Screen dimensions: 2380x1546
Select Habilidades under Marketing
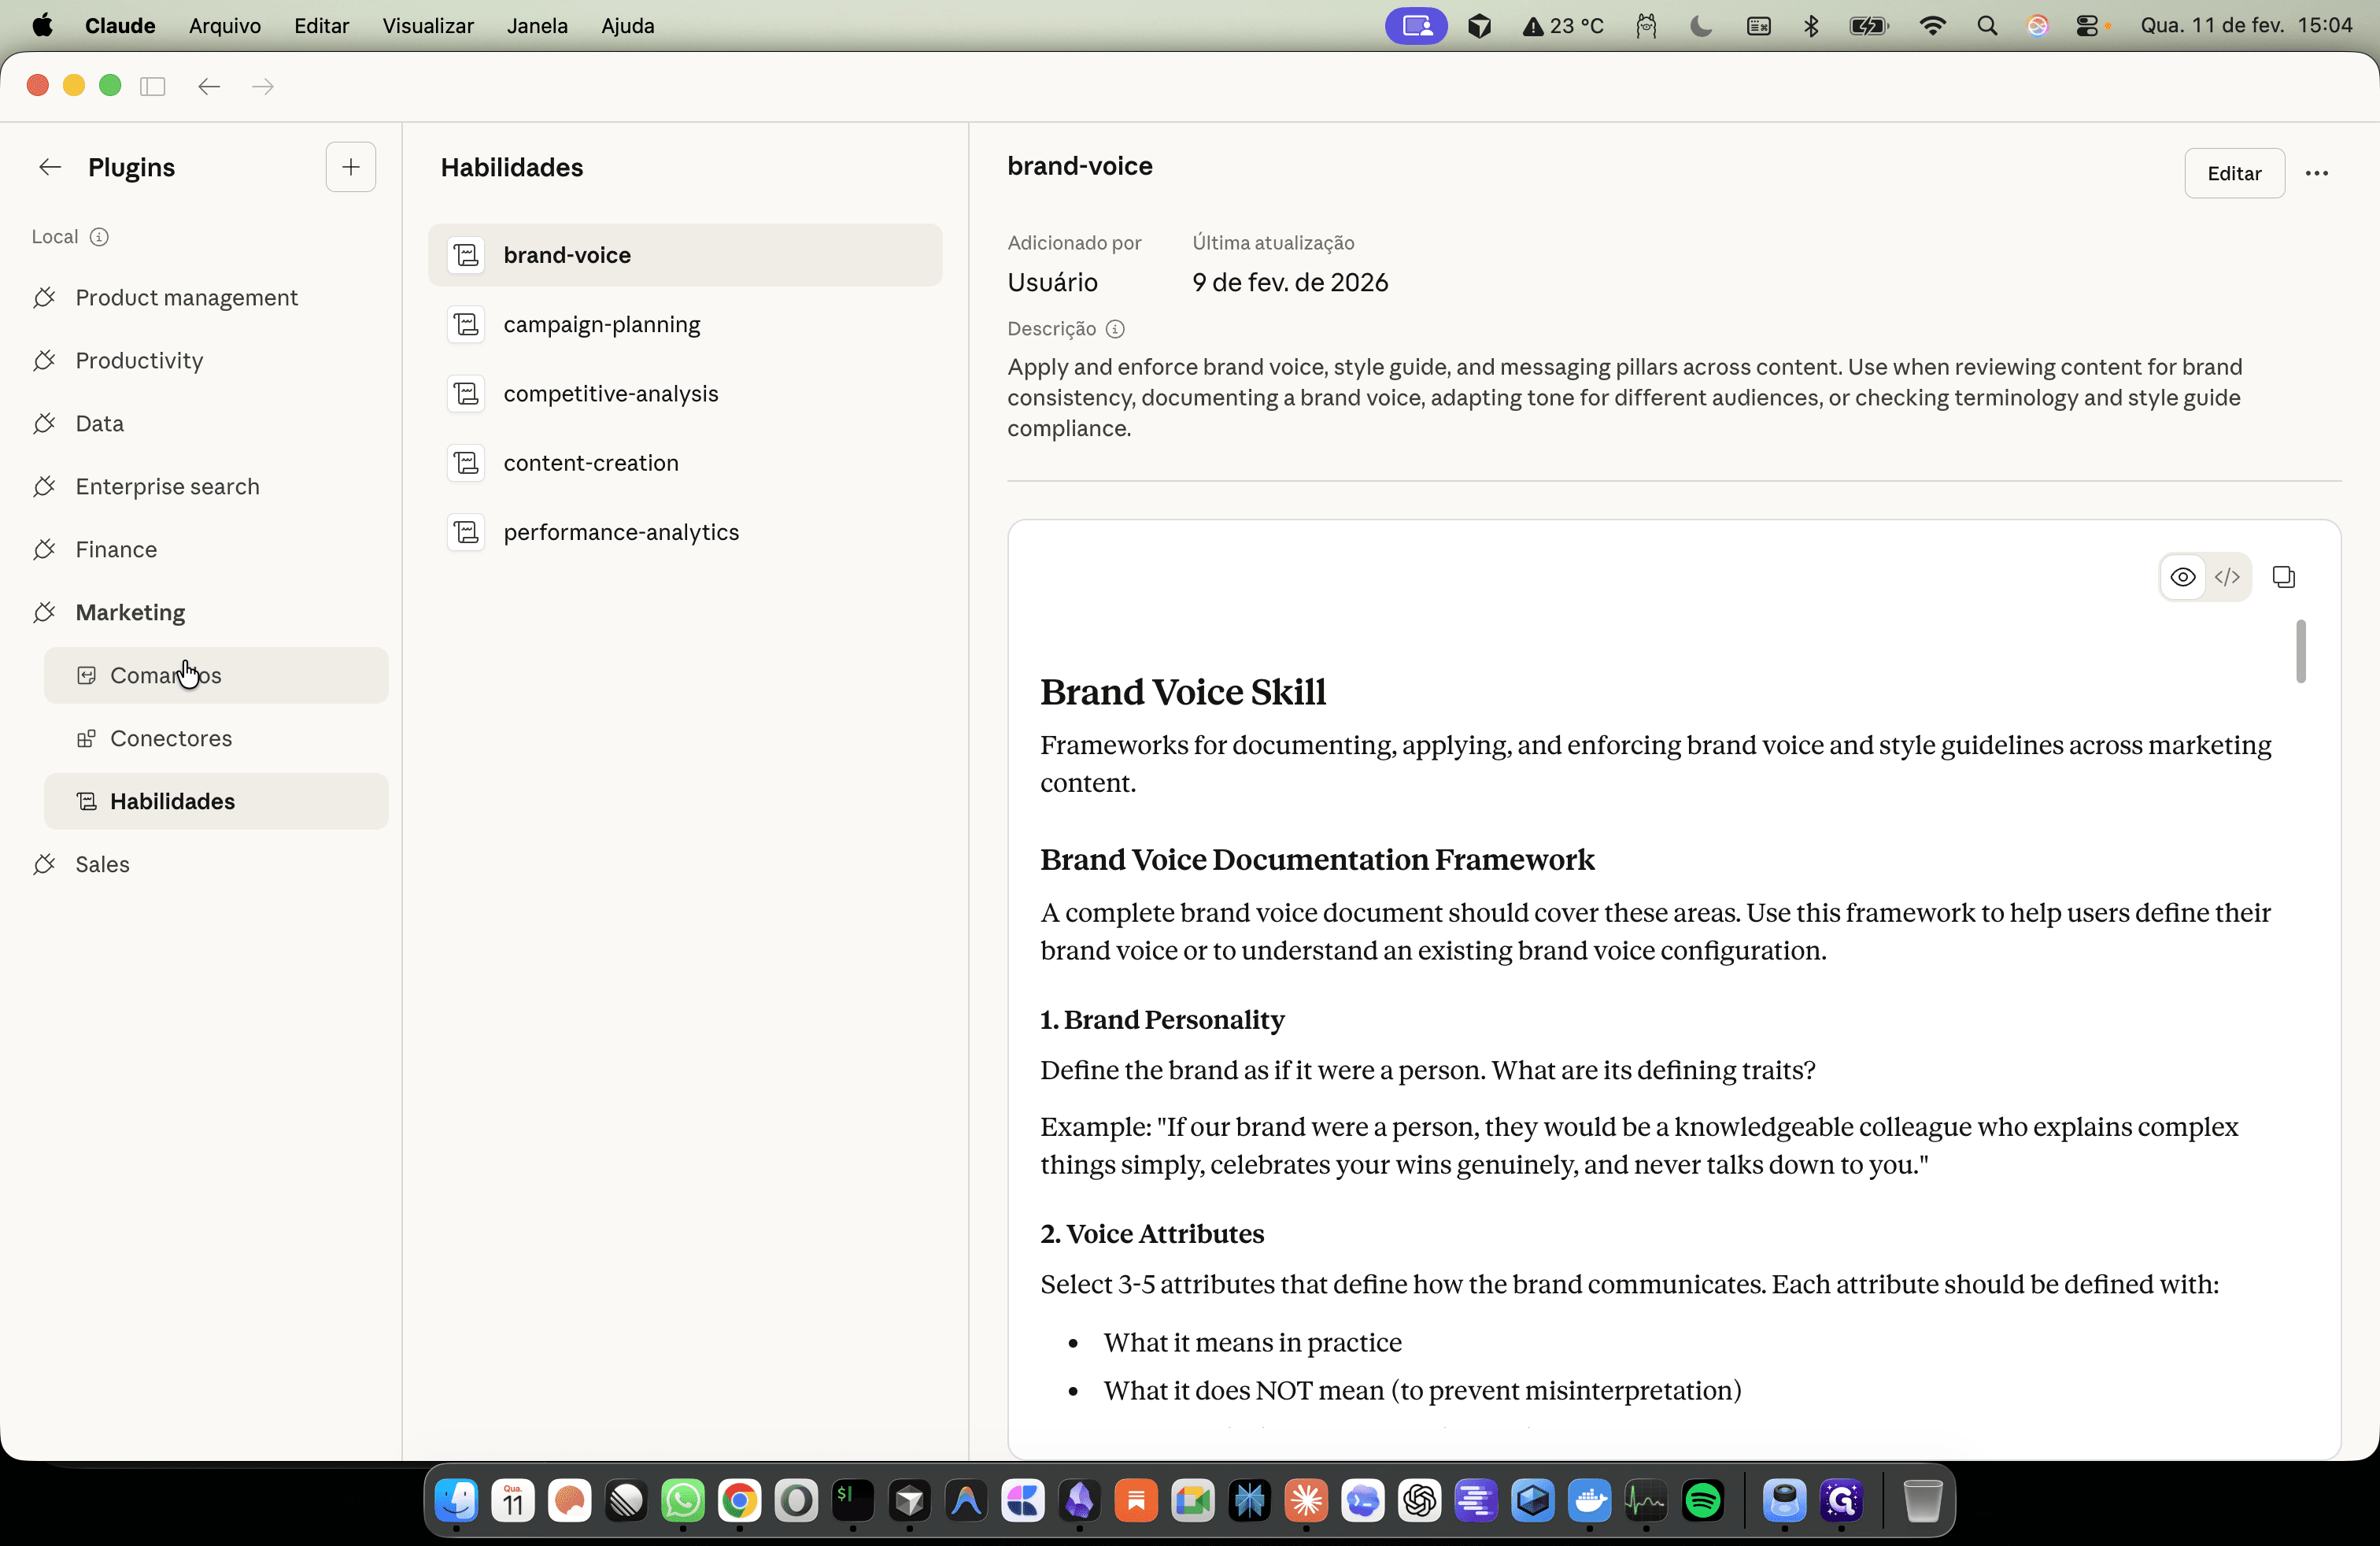(x=216, y=801)
